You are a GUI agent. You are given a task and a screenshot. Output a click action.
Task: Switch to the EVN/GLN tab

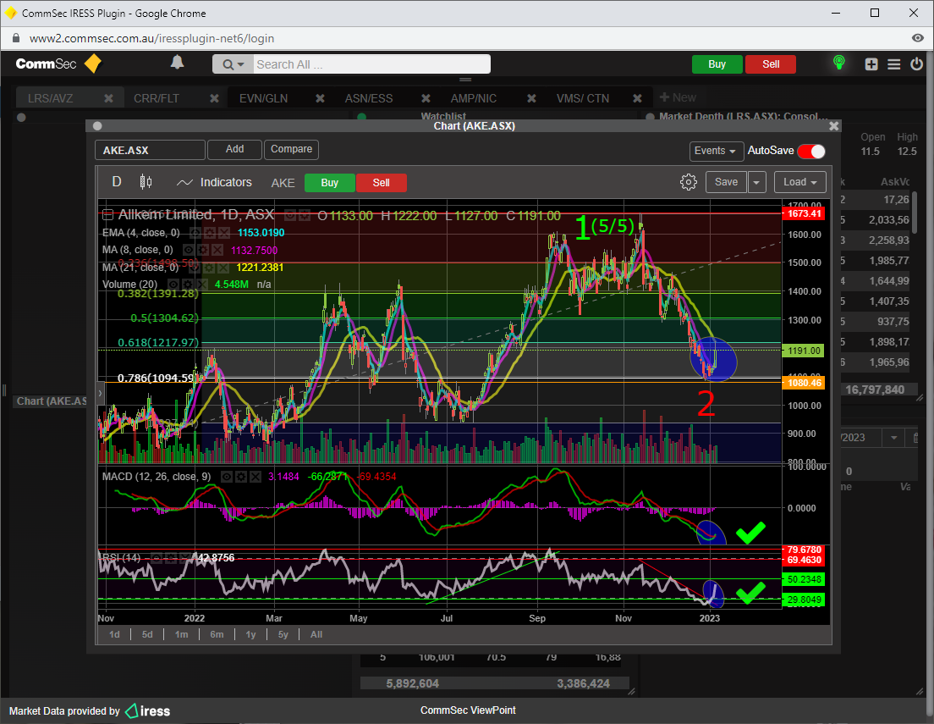pos(263,98)
